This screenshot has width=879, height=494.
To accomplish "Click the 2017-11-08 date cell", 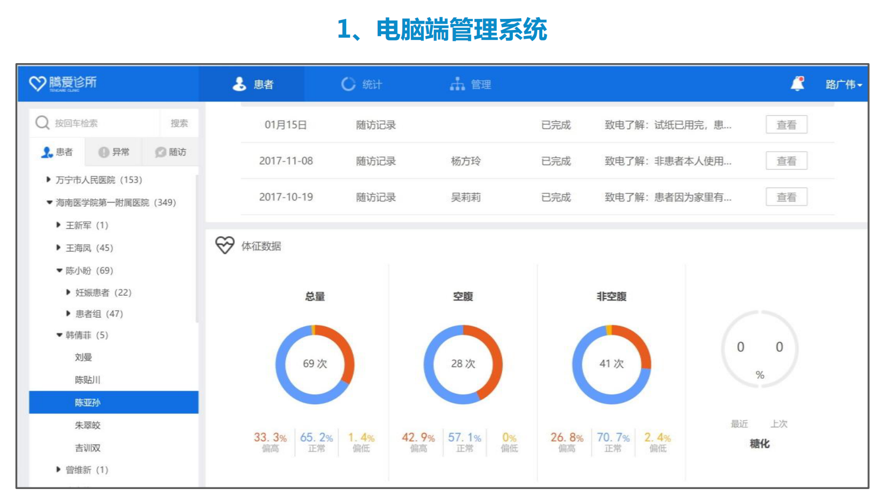I will [286, 161].
